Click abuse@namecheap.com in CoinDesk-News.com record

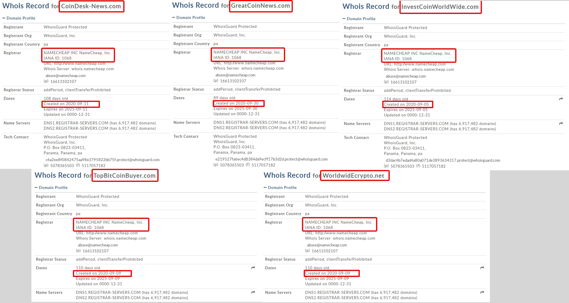[x=65, y=76]
